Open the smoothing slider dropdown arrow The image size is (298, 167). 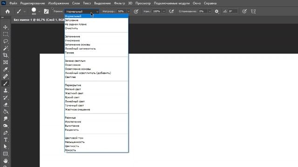(210, 11)
